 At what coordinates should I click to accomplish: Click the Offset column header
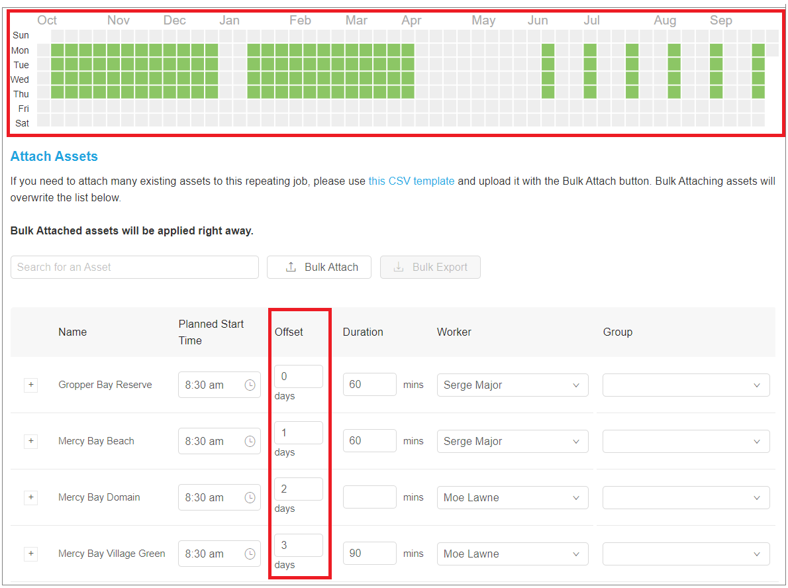[289, 332]
